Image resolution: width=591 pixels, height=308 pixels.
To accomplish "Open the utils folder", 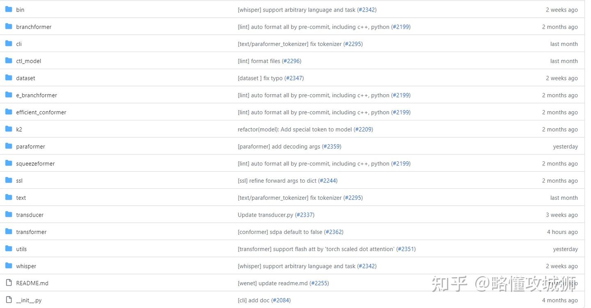I will tap(21, 249).
